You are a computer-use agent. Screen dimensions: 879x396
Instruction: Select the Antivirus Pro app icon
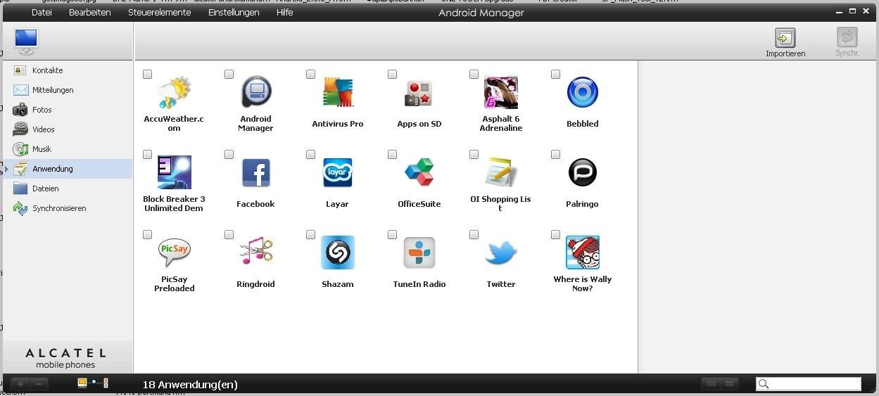(x=337, y=92)
